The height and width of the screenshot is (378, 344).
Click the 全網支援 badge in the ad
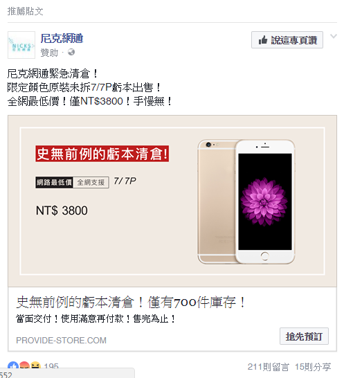[x=91, y=182]
